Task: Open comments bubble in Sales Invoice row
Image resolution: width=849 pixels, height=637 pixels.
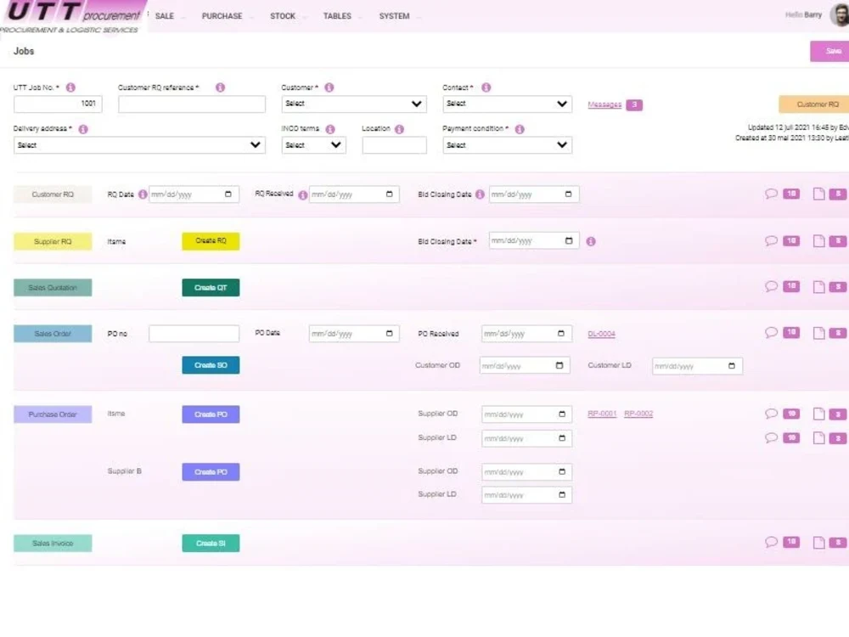Action: [x=771, y=542]
